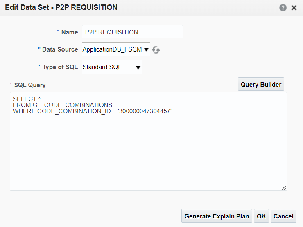
Task: Confirm with the OK button
Action: (261, 216)
